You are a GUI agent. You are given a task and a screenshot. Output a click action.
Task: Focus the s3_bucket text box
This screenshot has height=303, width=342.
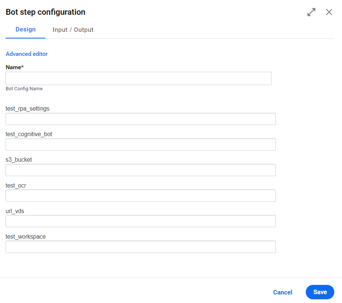(x=141, y=170)
